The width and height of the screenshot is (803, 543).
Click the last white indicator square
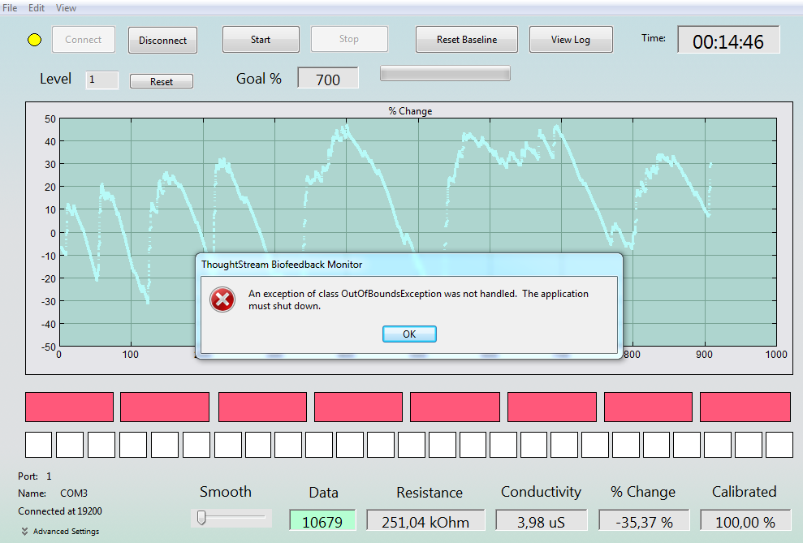pos(779,444)
